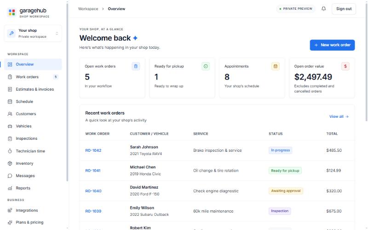Open Messages from the sidebar
The height and width of the screenshot is (230, 368).
point(33,176)
